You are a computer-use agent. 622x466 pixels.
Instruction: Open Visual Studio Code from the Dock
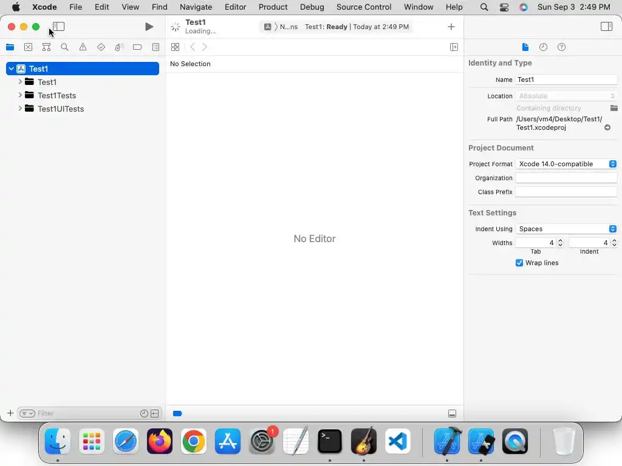pyautogui.click(x=398, y=441)
